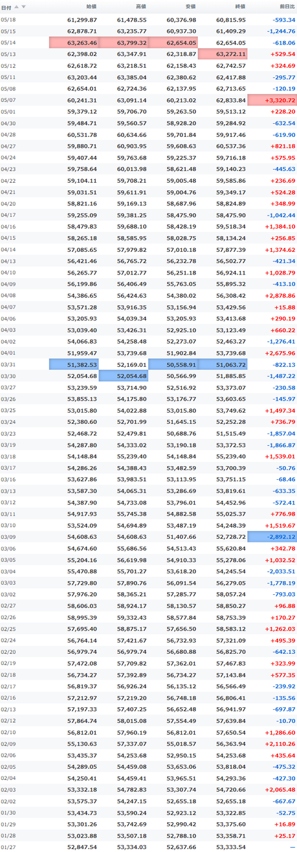Select the 01/27 date row

pos(148,846)
